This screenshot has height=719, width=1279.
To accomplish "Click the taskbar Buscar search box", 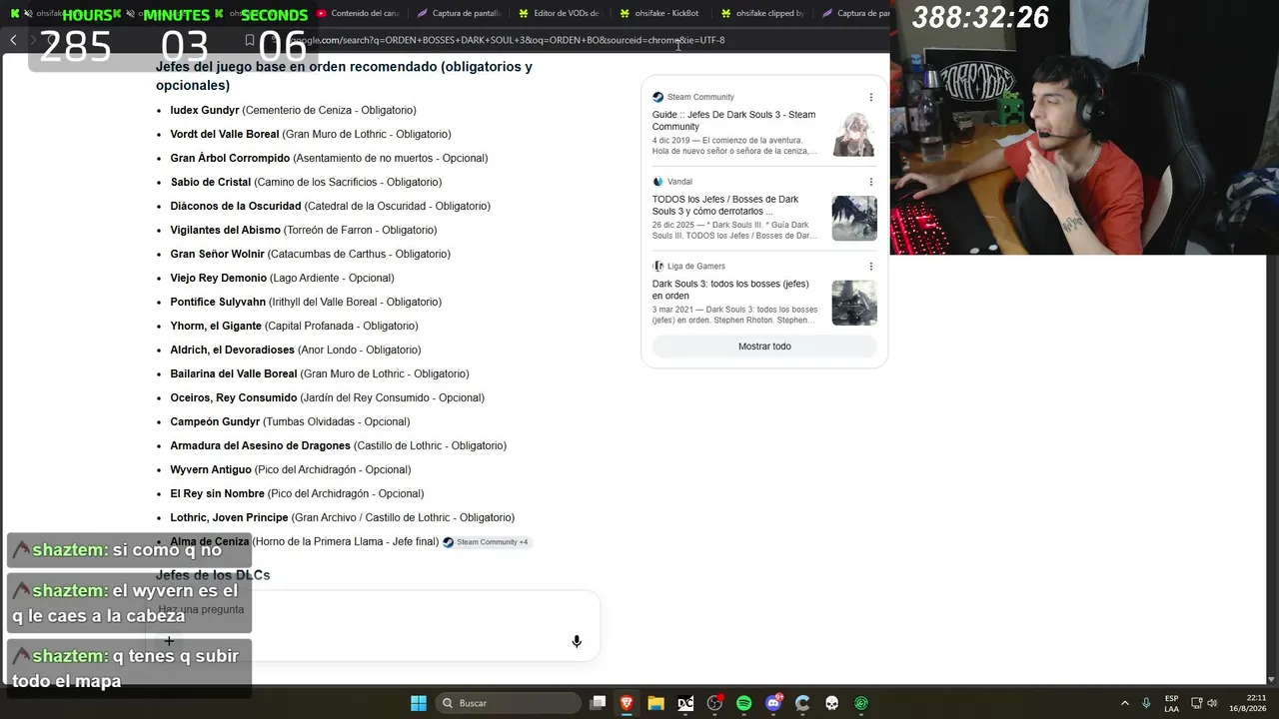I will coord(509,703).
